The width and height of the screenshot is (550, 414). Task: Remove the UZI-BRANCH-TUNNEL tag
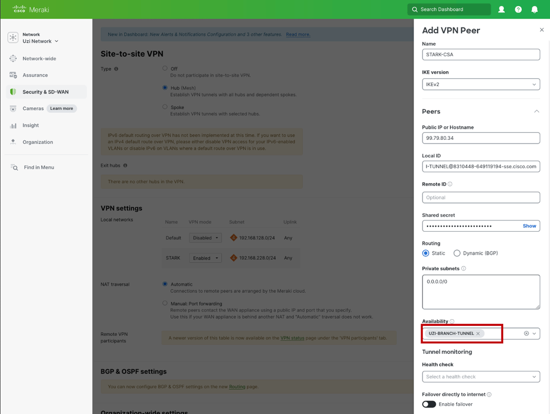point(478,333)
